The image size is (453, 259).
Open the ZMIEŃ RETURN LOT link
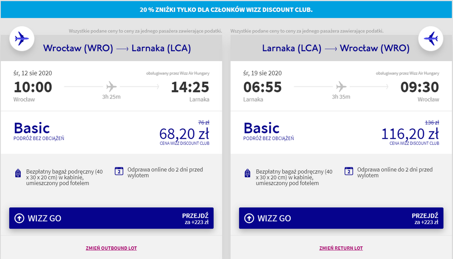[x=341, y=248]
